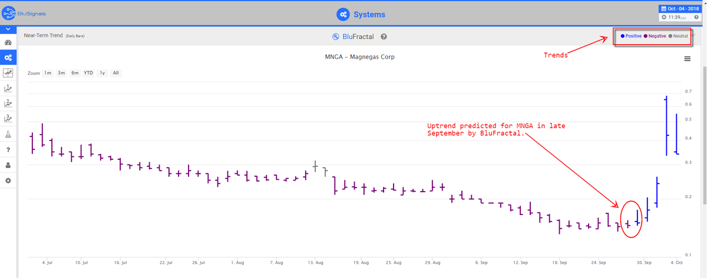This screenshot has height=278, width=707.
Task: Set zoom range to YTD
Action: (88, 73)
